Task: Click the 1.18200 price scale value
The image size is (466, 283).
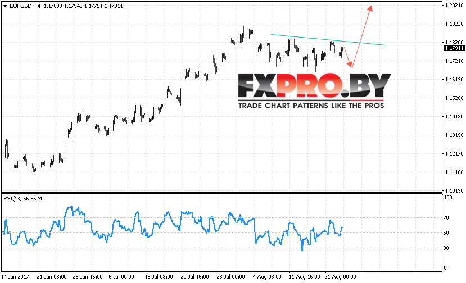Action: tap(454, 43)
